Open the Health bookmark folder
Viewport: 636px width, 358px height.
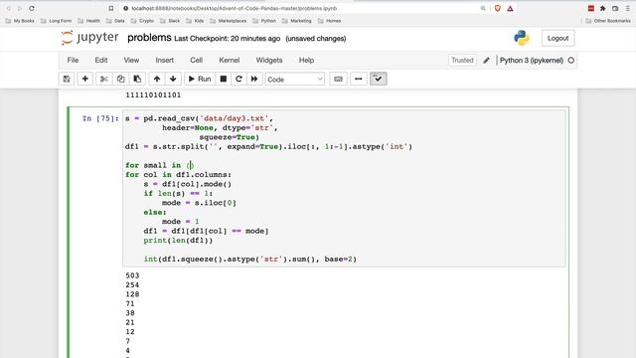(x=88, y=21)
